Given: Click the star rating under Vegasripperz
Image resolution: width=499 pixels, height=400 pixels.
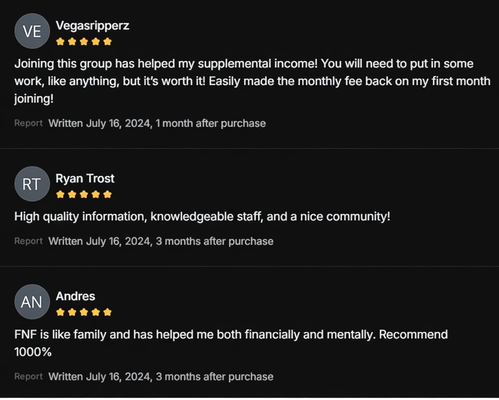Looking at the screenshot, I should (x=84, y=42).
